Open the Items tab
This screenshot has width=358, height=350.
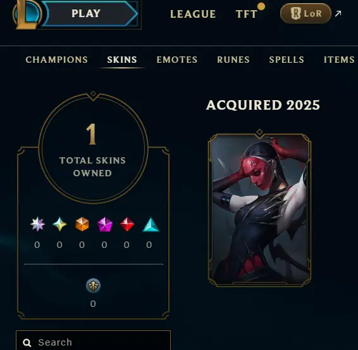339,60
